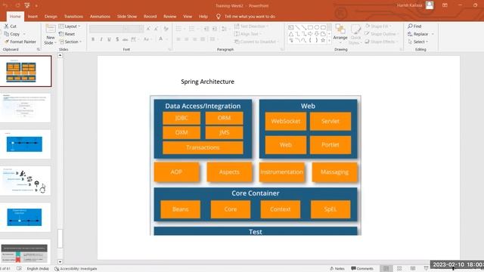Click Decrease Font Size icon
This screenshot has width=484, height=272.
157,29
